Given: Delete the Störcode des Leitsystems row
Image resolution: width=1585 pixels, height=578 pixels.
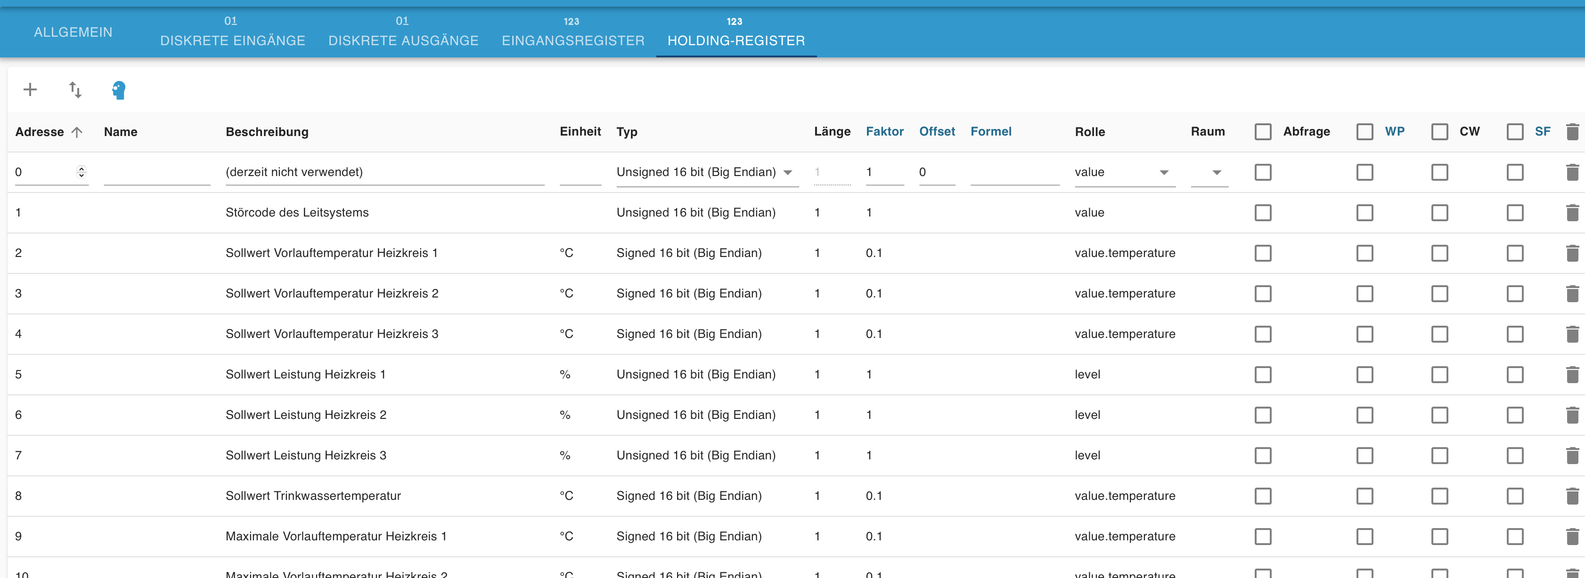Looking at the screenshot, I should (1572, 213).
